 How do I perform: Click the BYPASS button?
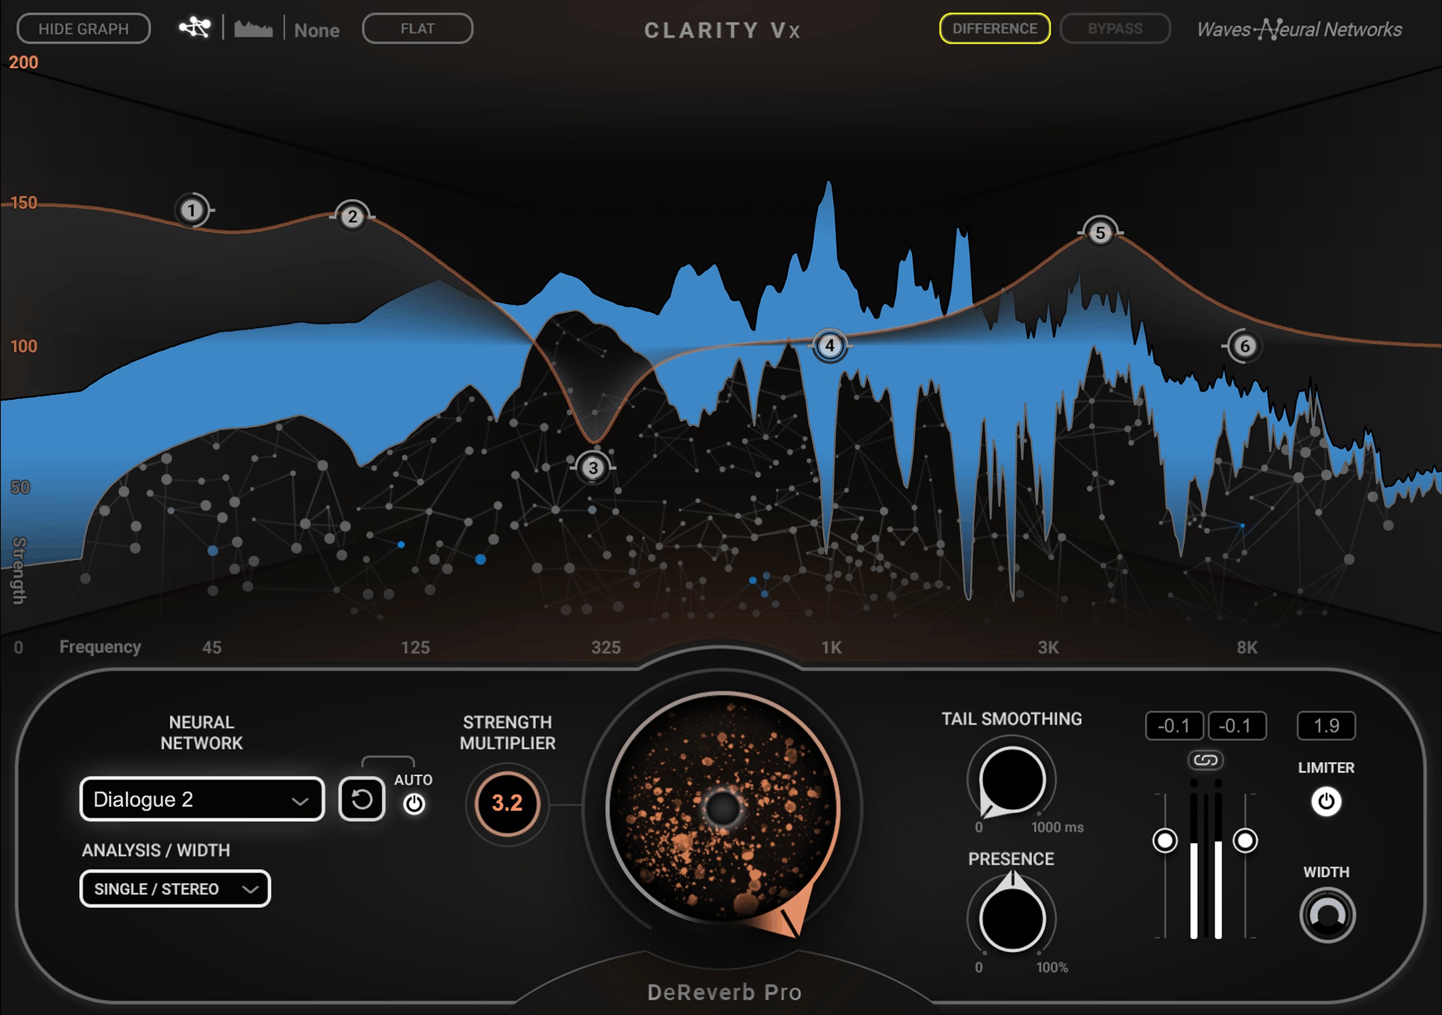click(1115, 29)
